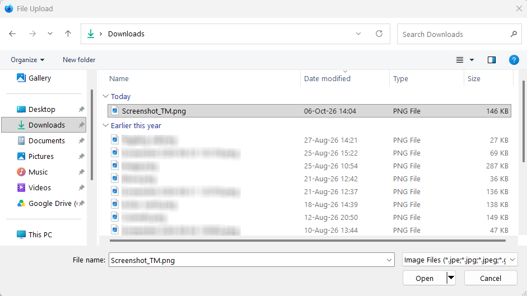Select the file dated 12-Aug-26 20:50

point(309,217)
